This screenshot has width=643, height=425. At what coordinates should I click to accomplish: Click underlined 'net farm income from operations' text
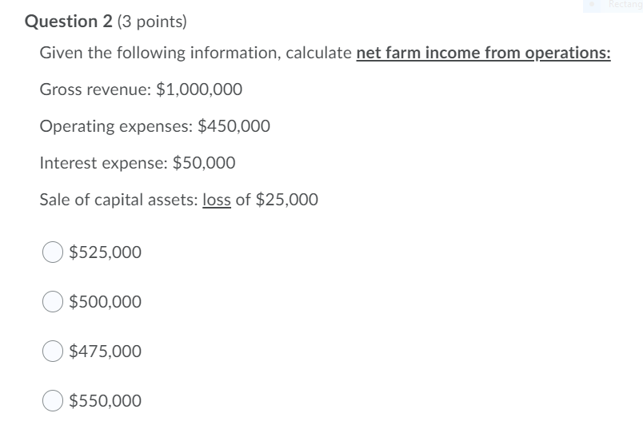[x=483, y=54]
